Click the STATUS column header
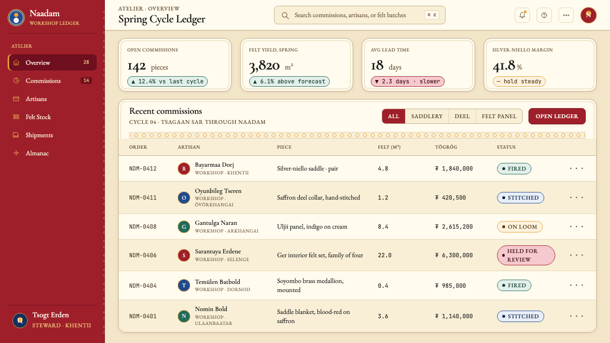Screen dimensions: 610x343 506,147
